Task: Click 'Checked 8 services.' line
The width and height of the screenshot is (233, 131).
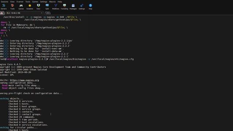Action: [x=21, y=101]
